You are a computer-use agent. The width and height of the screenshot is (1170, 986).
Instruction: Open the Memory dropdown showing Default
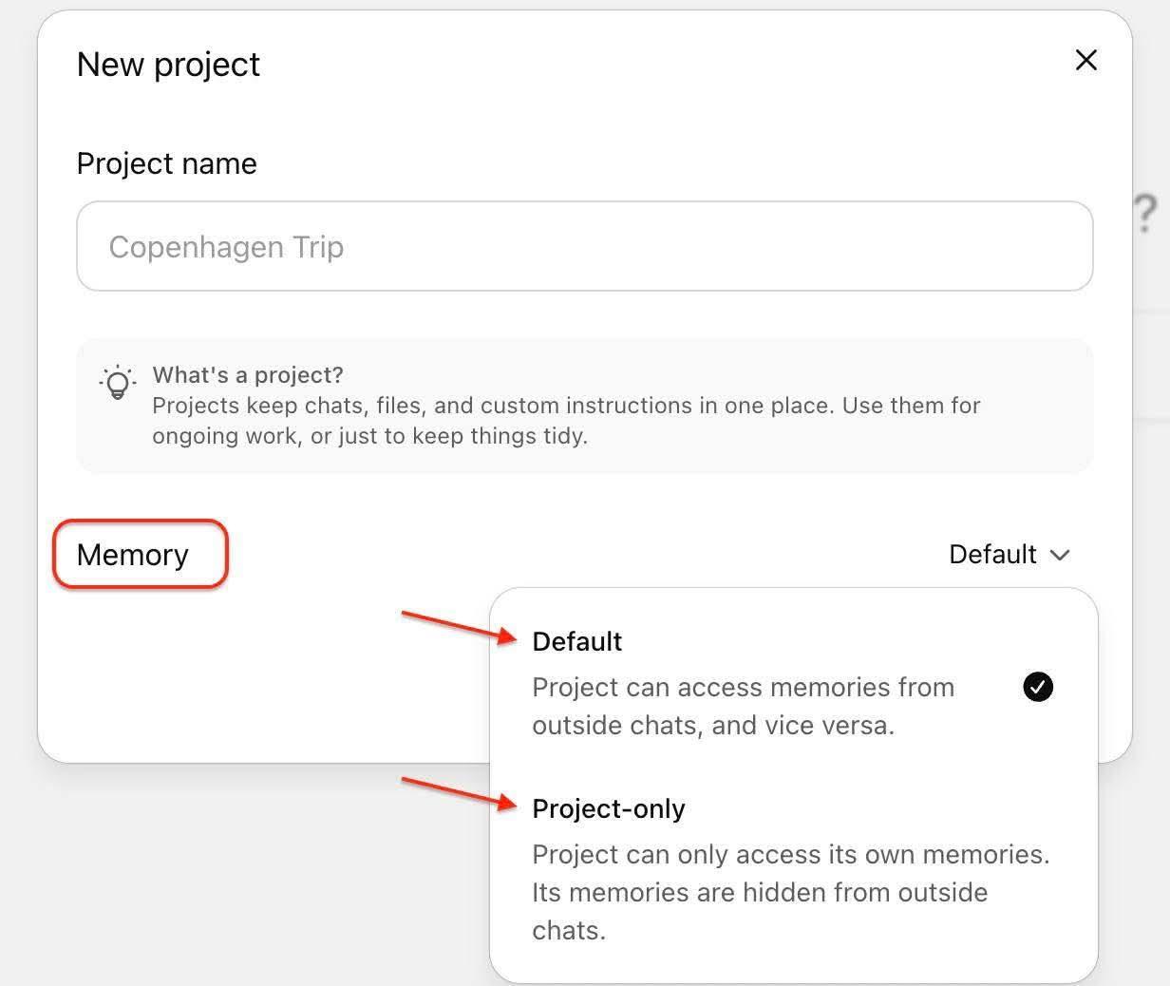pyautogui.click(x=993, y=555)
